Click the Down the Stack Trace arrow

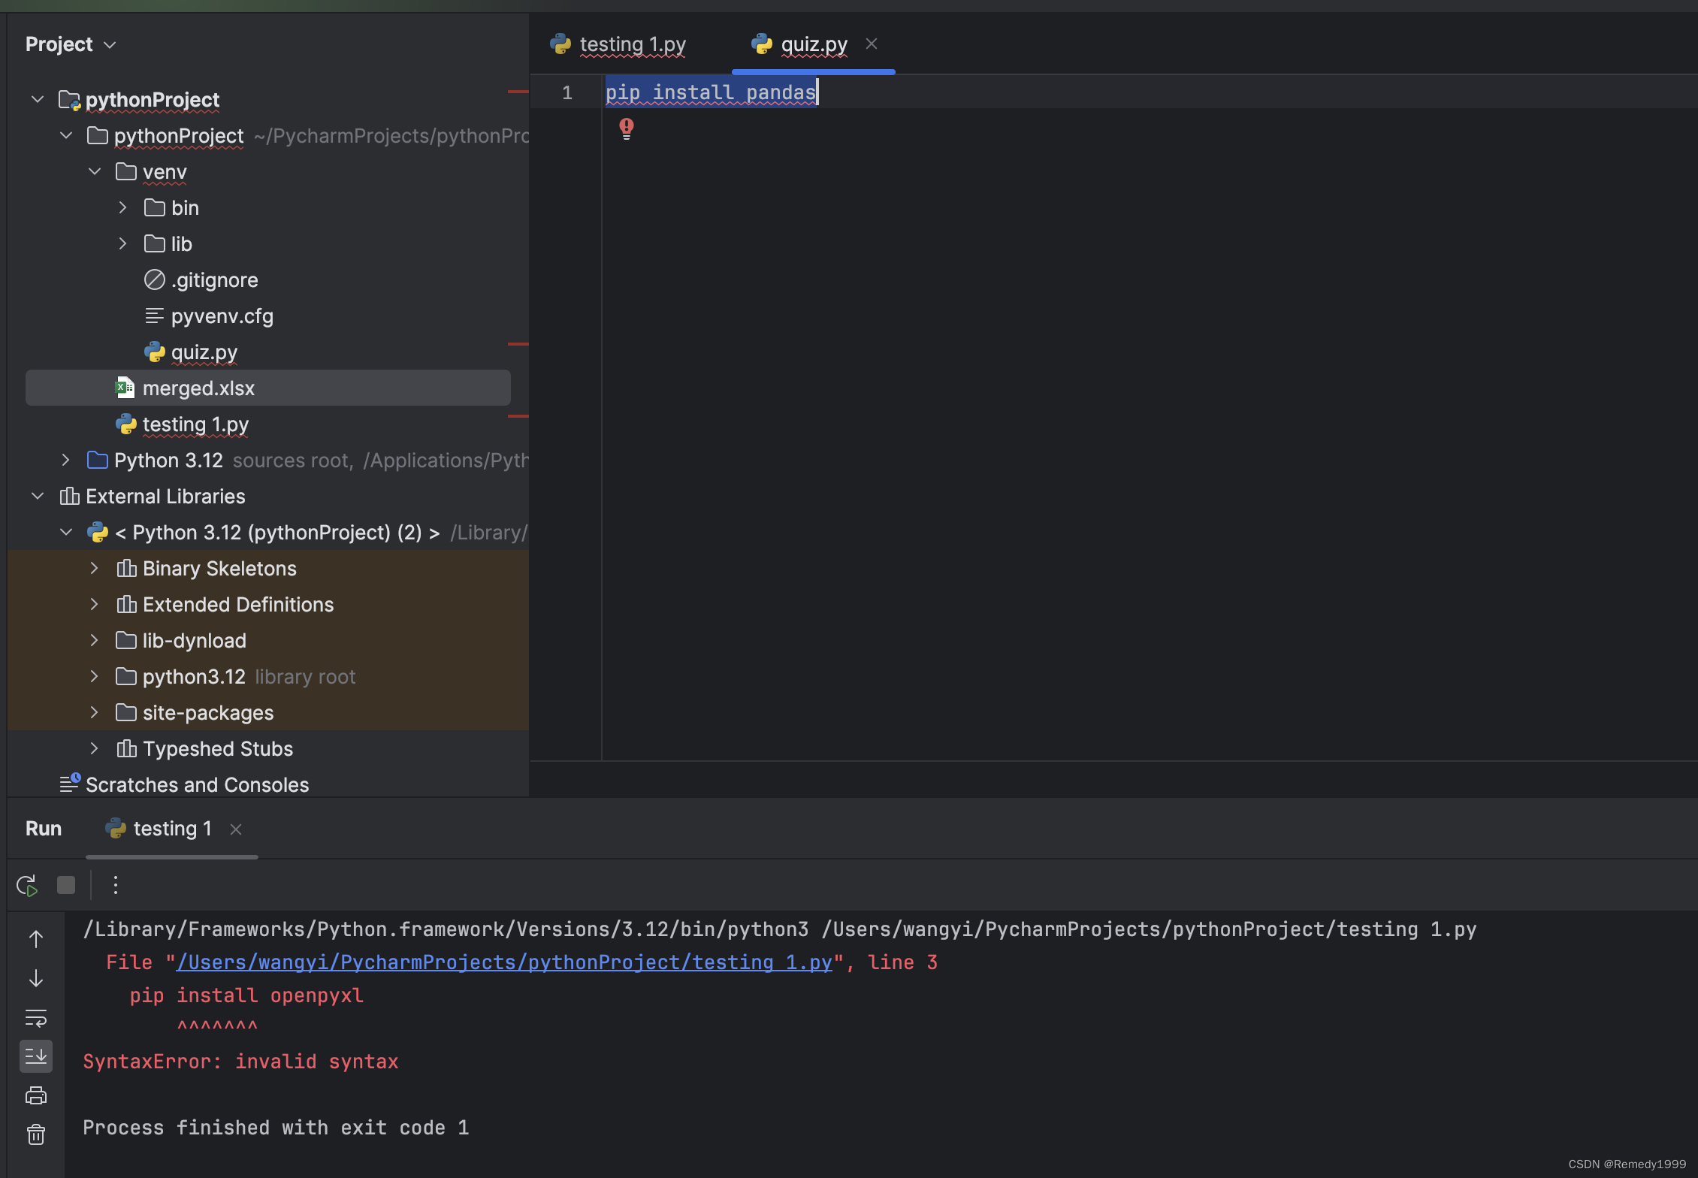[36, 978]
